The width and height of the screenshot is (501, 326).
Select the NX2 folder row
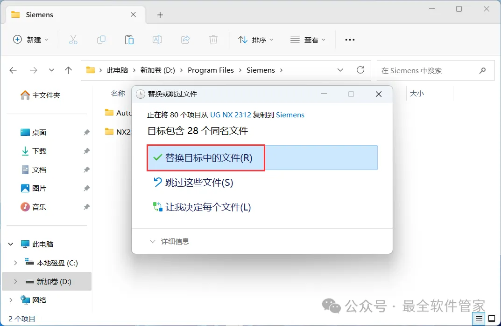pyautogui.click(x=118, y=132)
